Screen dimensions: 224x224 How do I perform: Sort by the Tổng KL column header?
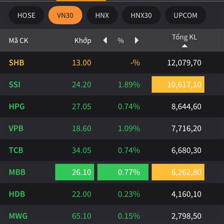[x=184, y=37]
